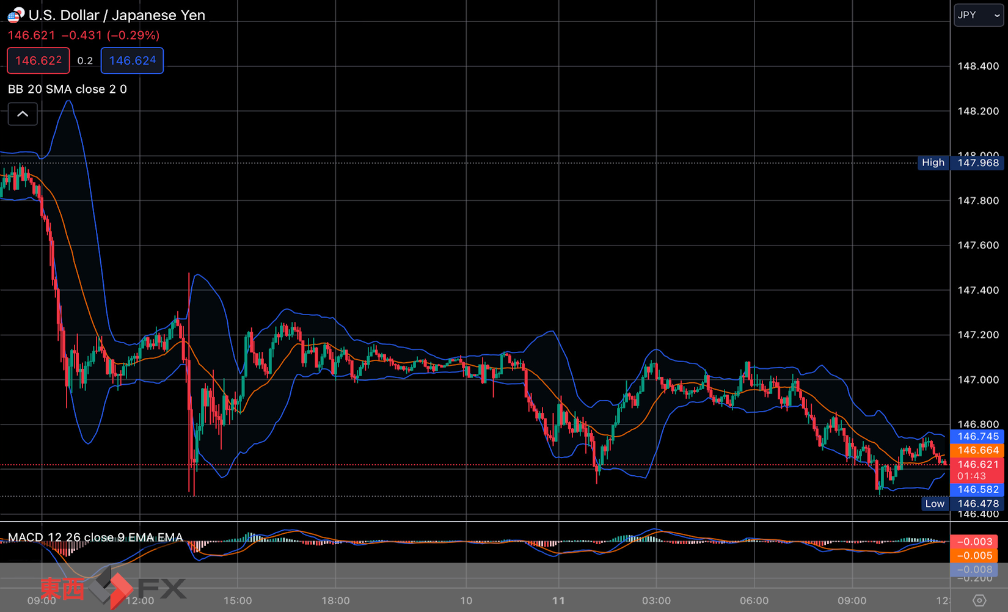Open chart settings hexagon gear icon
Image resolution: width=1008 pixels, height=612 pixels.
click(979, 600)
